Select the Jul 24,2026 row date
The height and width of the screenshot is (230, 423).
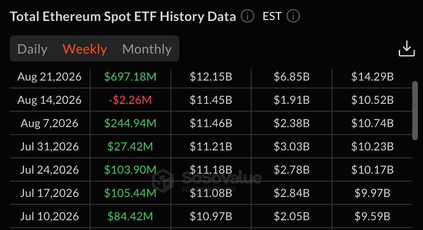click(x=49, y=170)
